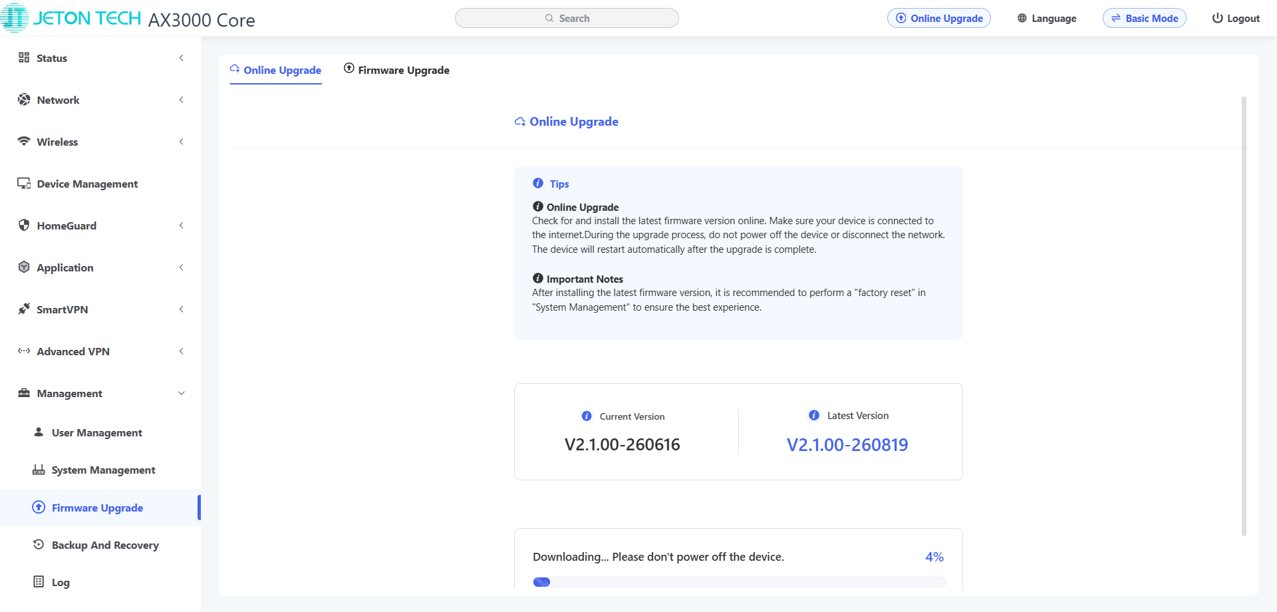Open Firmware Upgrade in the sidebar
The height and width of the screenshot is (612, 1277).
tap(100, 508)
